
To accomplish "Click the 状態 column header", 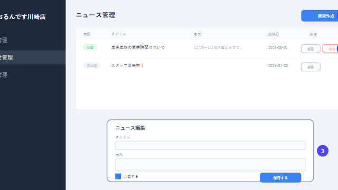I will 87,34.
